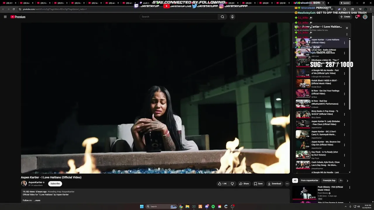The width and height of the screenshot is (374, 210).
Task: Reload the page in browser toolbar
Action: pos(13,9)
